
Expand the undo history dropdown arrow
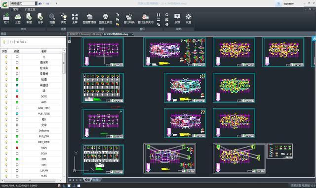click(x=44, y=3)
